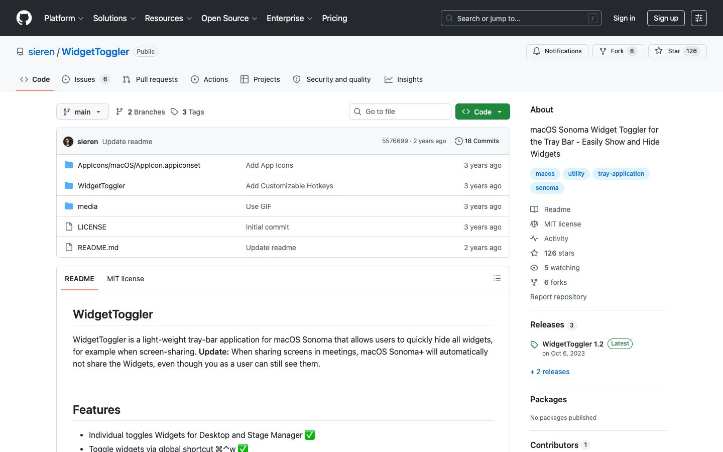Click the media folder icon
723x452 pixels.
(69, 206)
